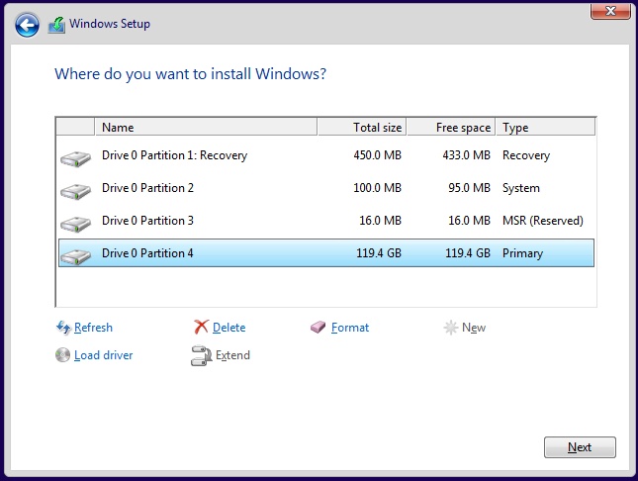Image resolution: width=638 pixels, height=481 pixels.
Task: Click the New link text
Action: pos(474,328)
